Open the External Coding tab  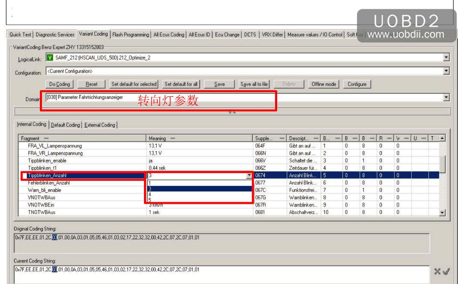coord(99,125)
